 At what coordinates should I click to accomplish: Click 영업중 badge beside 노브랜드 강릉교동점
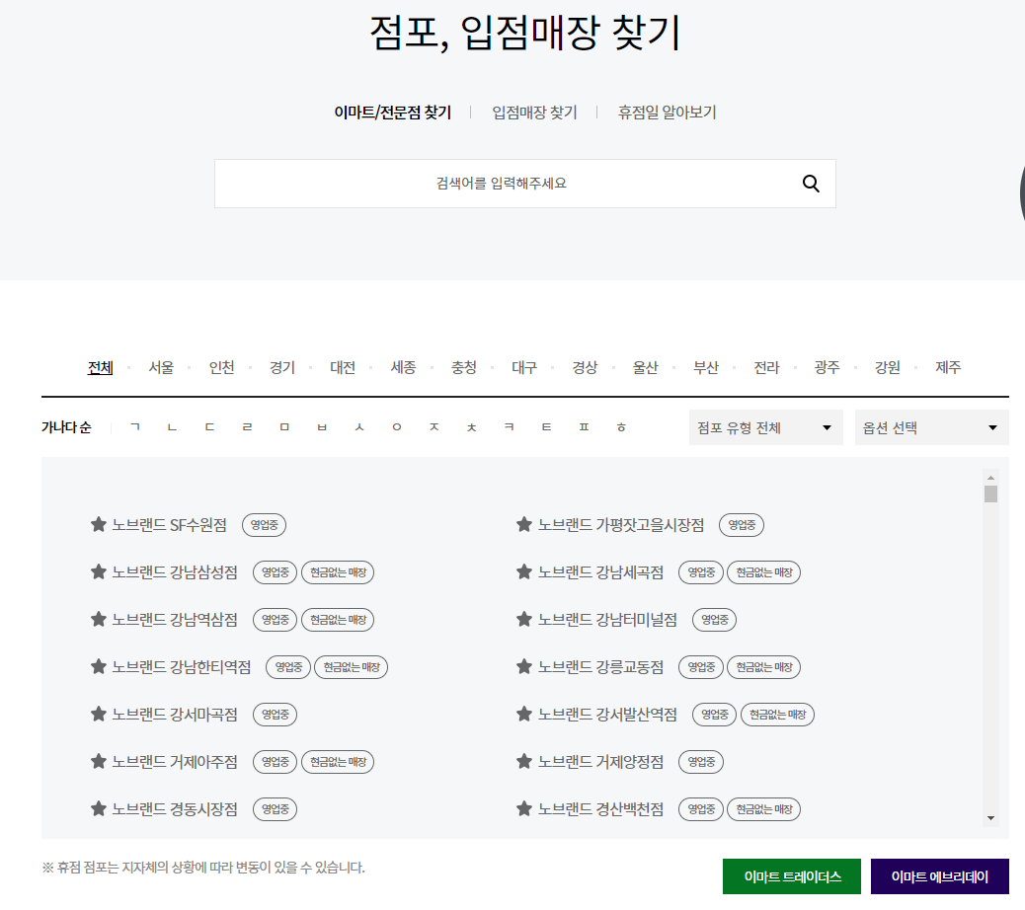coord(701,667)
